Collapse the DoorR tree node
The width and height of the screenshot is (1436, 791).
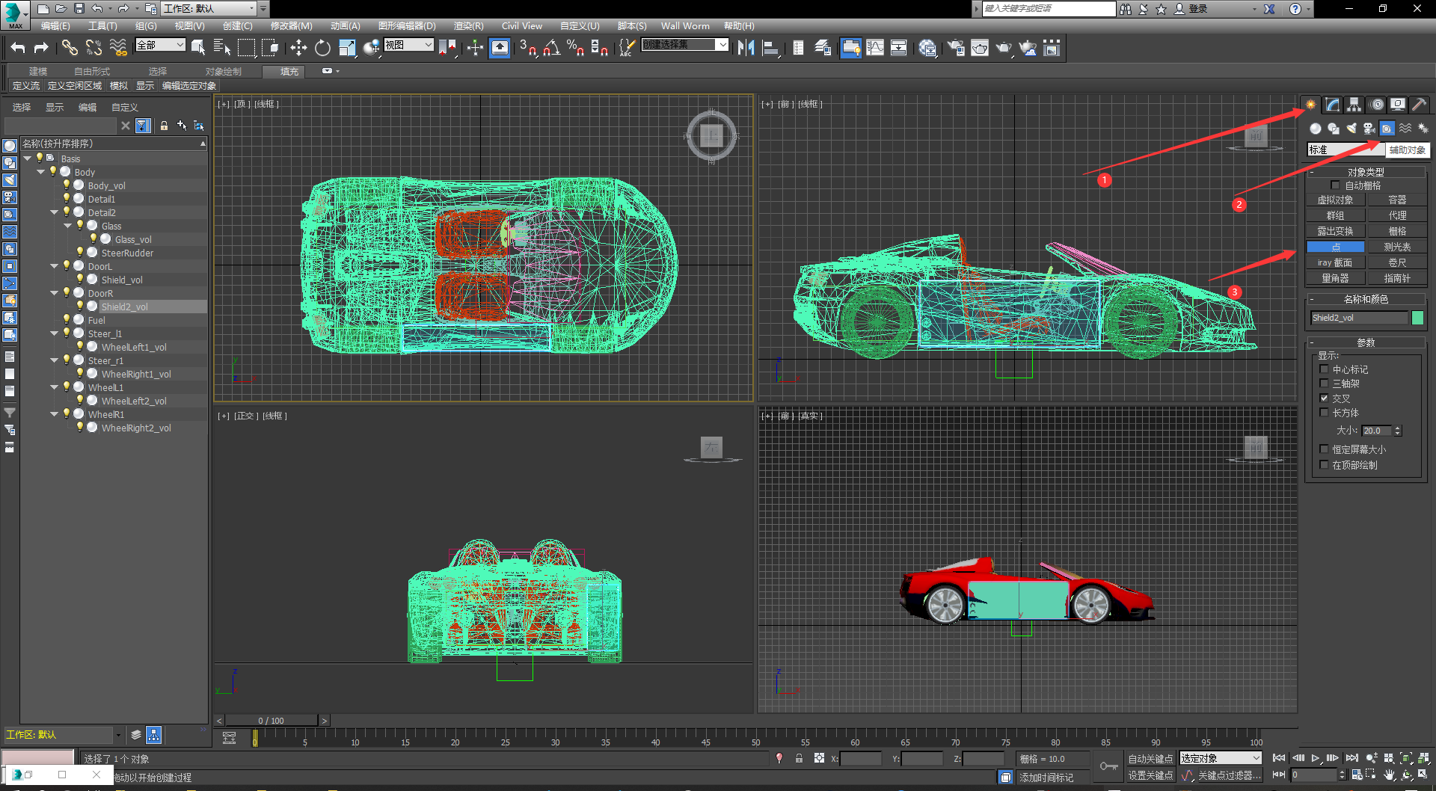55,293
